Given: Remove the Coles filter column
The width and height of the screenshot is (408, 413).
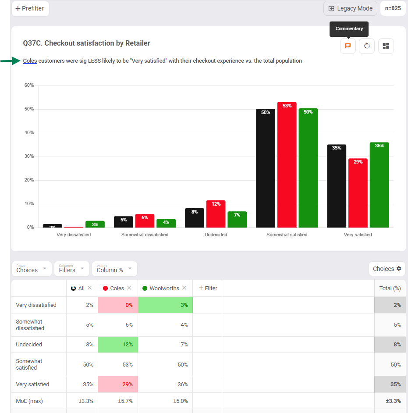Looking at the screenshot, I should tap(129, 288).
